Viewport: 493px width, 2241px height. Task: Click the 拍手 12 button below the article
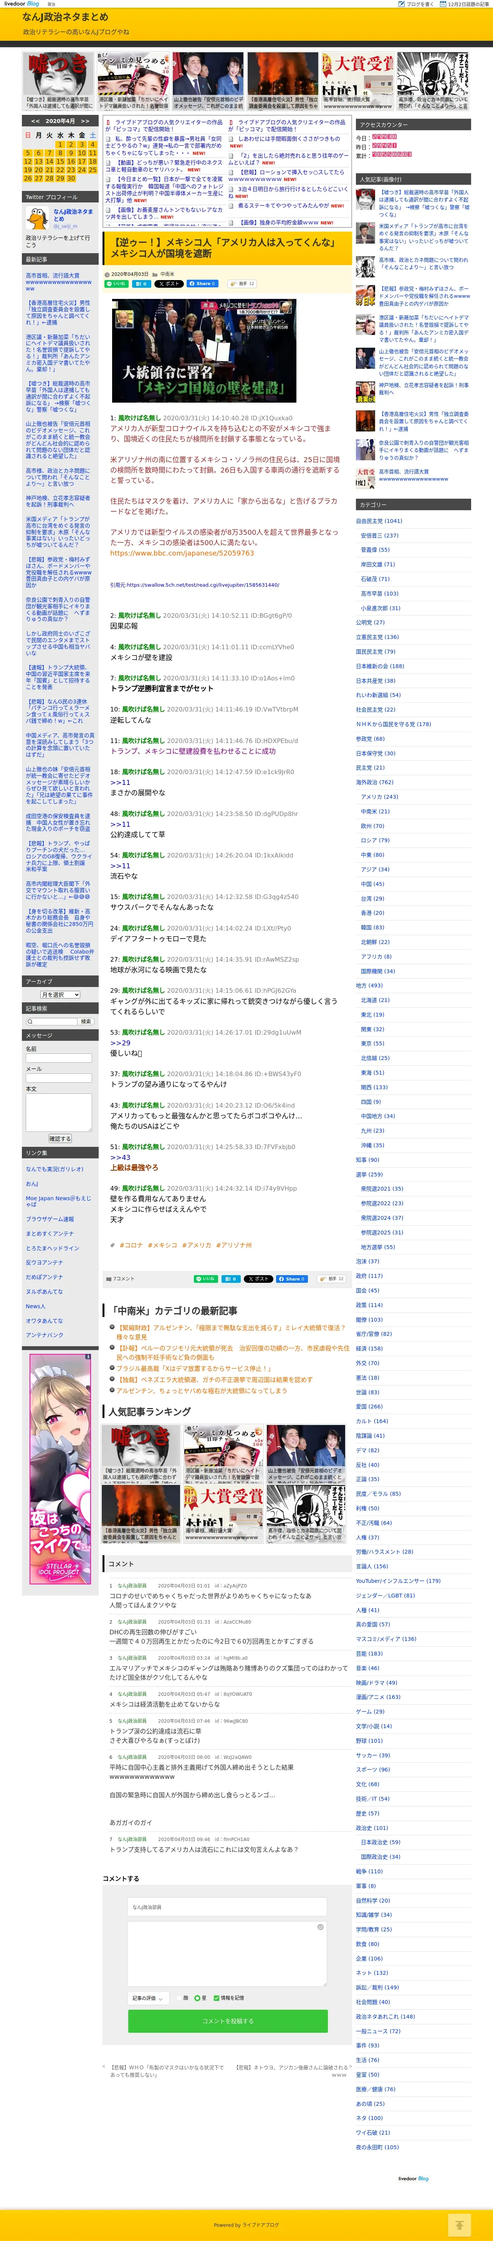tap(332, 1279)
